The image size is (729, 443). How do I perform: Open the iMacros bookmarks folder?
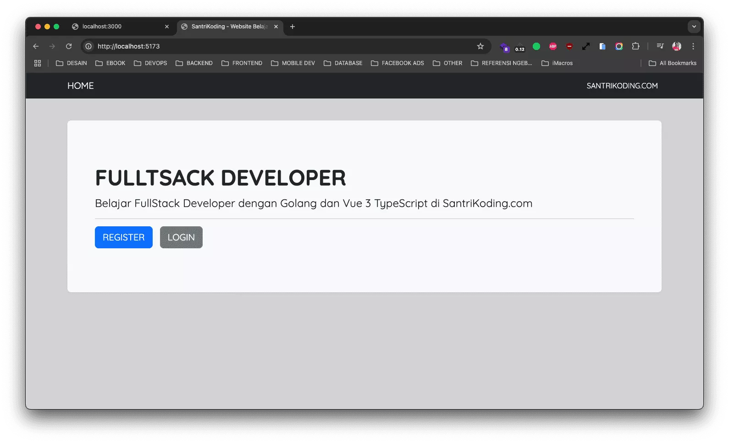tap(557, 63)
